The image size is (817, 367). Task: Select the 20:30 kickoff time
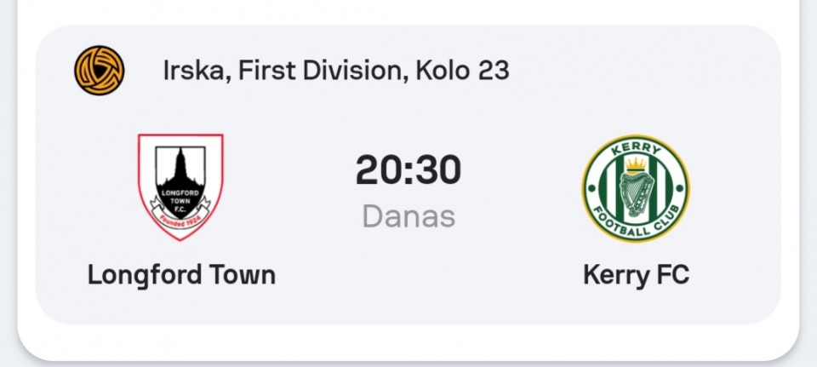[408, 170]
